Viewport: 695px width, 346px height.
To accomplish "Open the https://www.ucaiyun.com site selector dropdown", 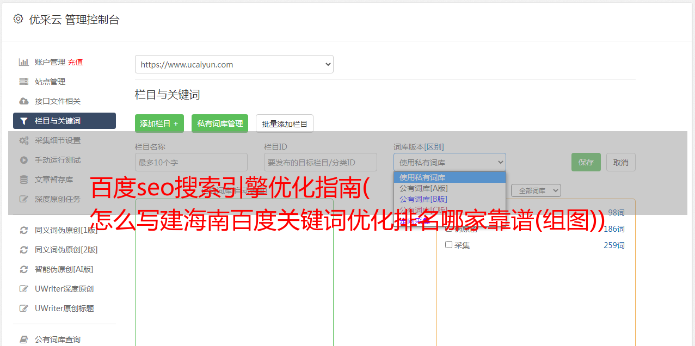I will [x=234, y=64].
